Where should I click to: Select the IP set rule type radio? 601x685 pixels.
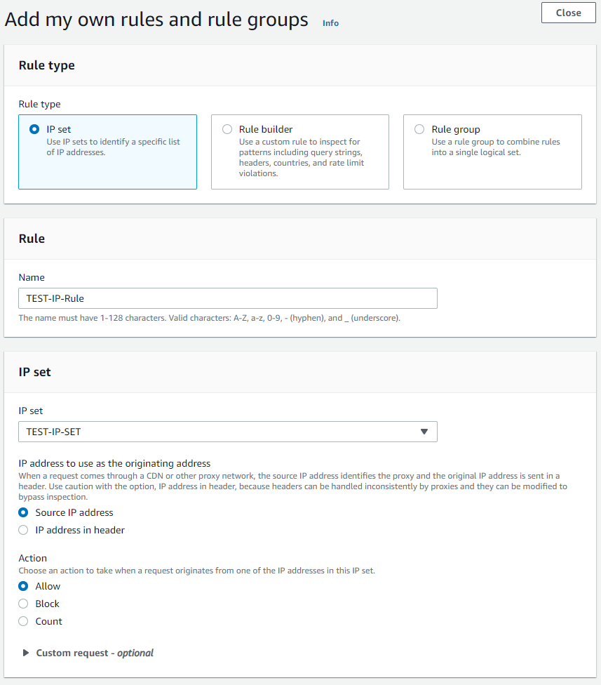pos(34,130)
